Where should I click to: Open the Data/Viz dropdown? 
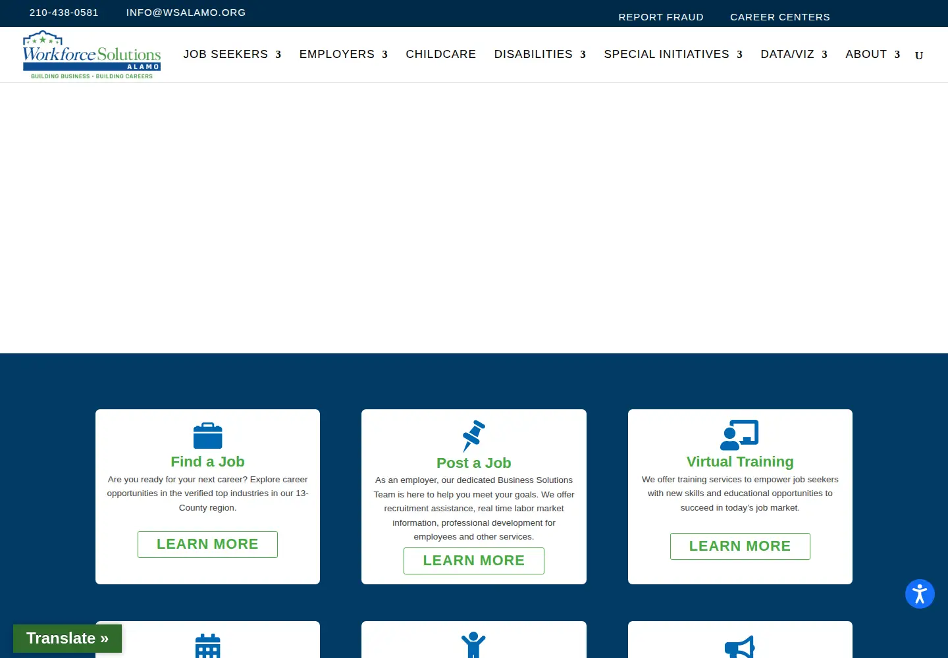pos(794,54)
